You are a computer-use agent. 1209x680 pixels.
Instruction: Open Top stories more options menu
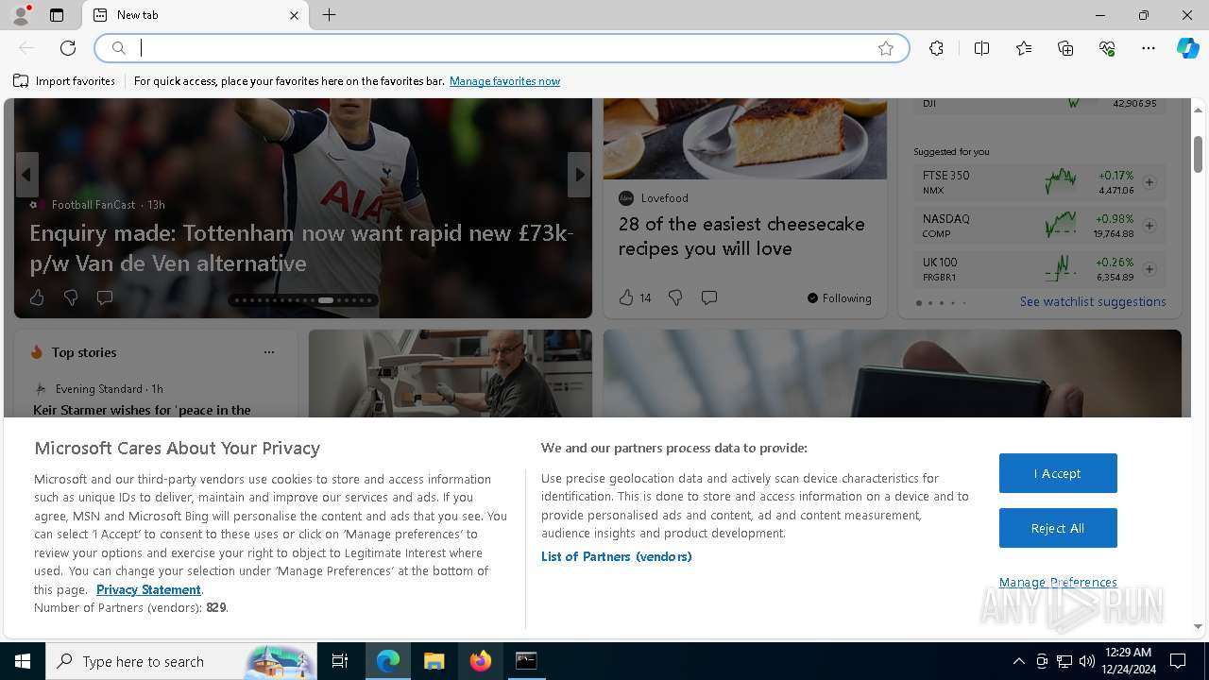click(x=269, y=352)
